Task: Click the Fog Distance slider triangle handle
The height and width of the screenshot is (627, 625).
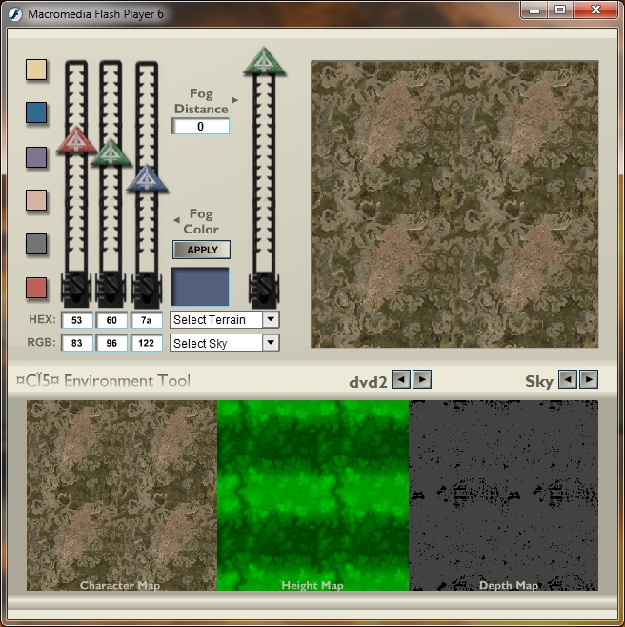Action: [264, 61]
